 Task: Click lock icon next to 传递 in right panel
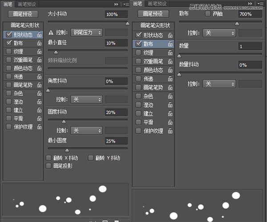tap(170, 78)
